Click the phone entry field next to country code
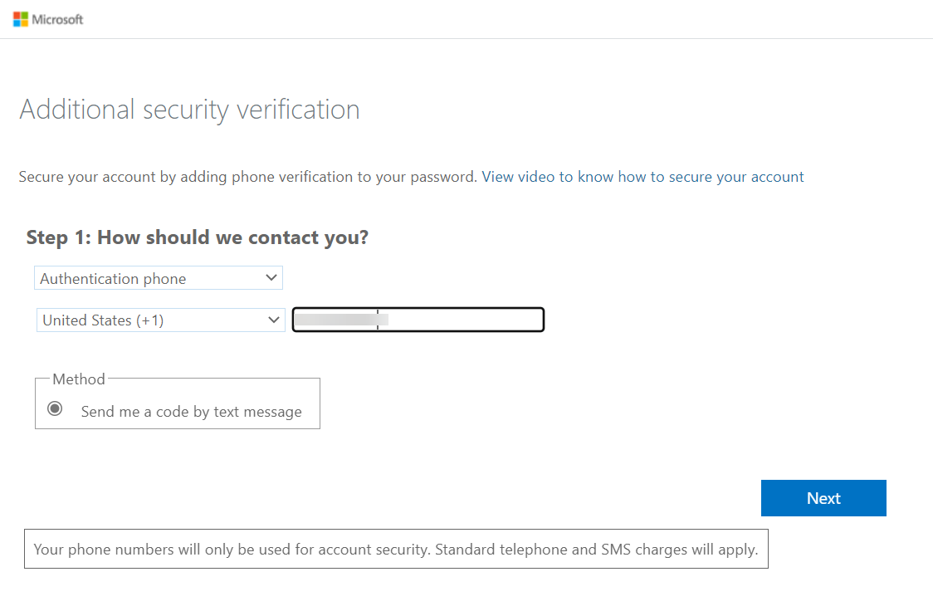 (418, 320)
